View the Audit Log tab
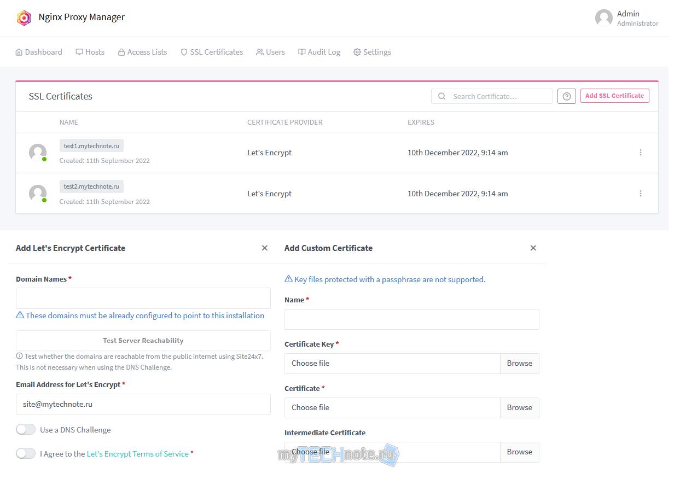 (x=319, y=52)
